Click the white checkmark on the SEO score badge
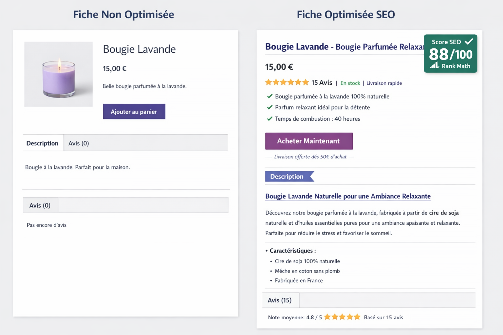 point(469,42)
